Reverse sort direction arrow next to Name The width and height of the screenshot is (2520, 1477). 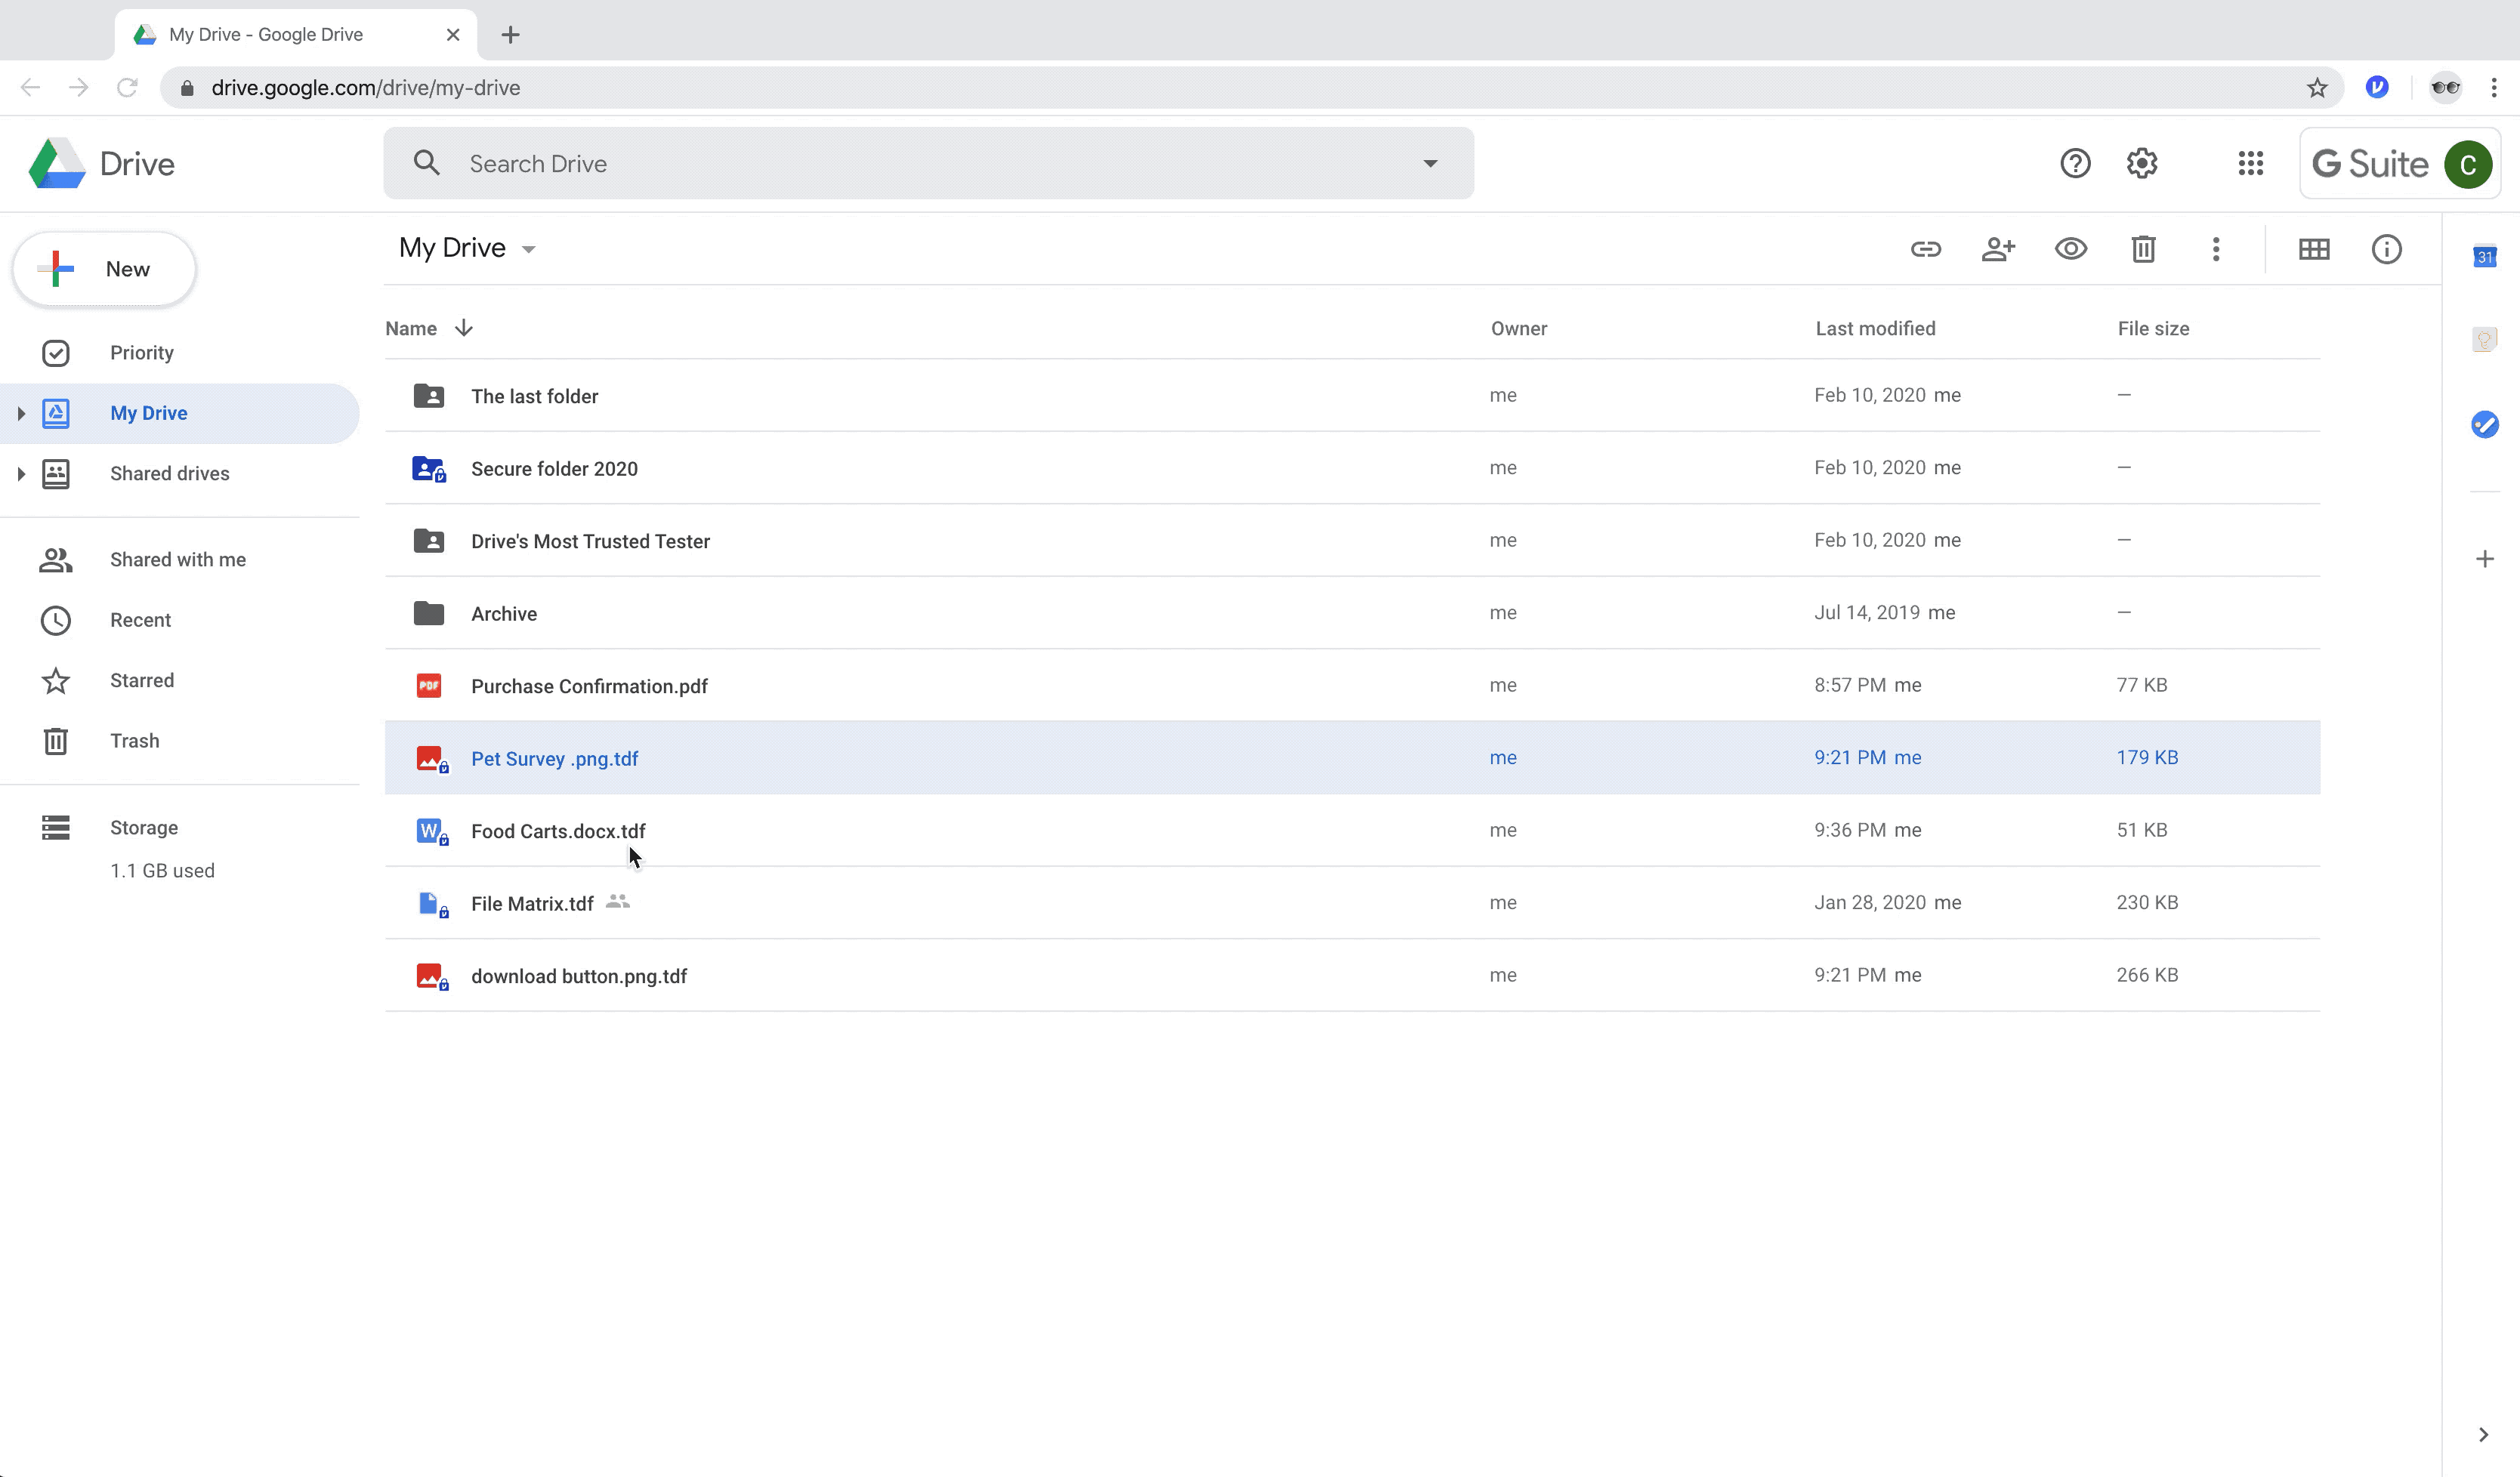(463, 328)
